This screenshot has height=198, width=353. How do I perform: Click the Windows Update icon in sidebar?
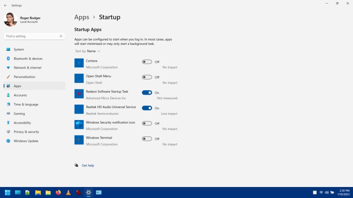coord(8,141)
